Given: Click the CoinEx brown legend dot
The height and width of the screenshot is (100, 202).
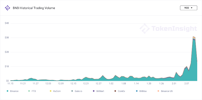Looking at the screenshot, I should (115, 91).
